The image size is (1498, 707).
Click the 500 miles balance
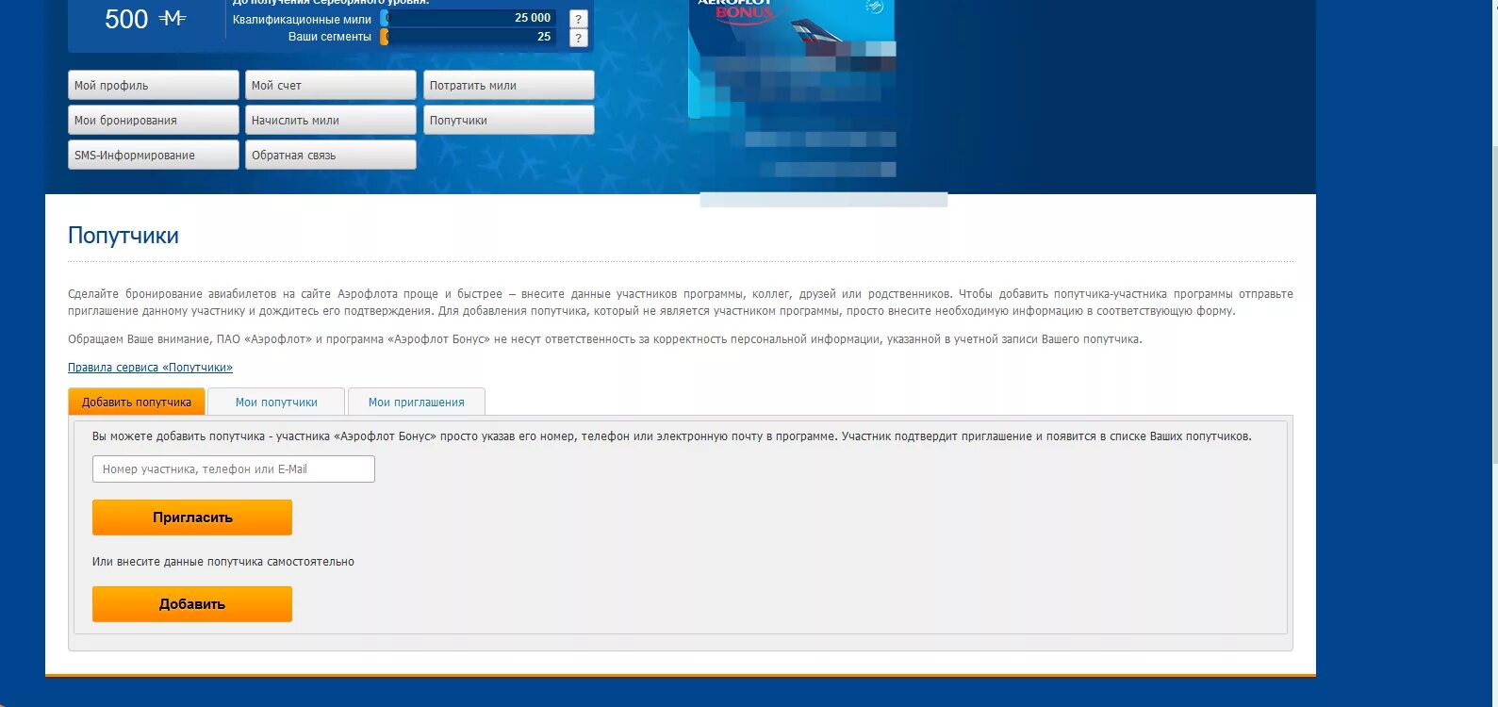pyautogui.click(x=145, y=19)
